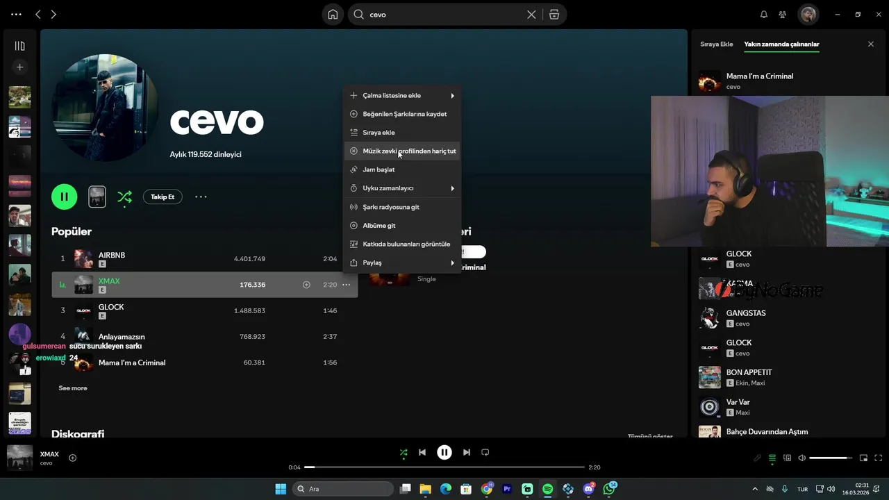Screen dimensions: 889x500
Task: Choose 'Sıraya ekle' in context menu
Action: [x=402, y=133]
